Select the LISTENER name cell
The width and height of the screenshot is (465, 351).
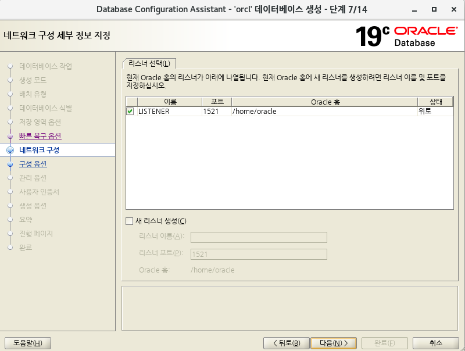point(170,112)
